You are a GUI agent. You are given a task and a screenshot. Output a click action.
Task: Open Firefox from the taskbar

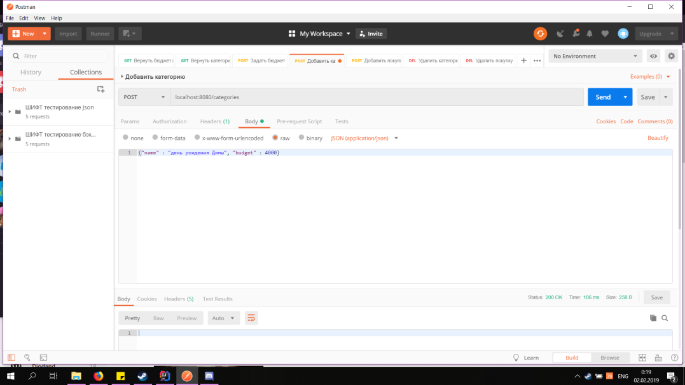click(99, 376)
